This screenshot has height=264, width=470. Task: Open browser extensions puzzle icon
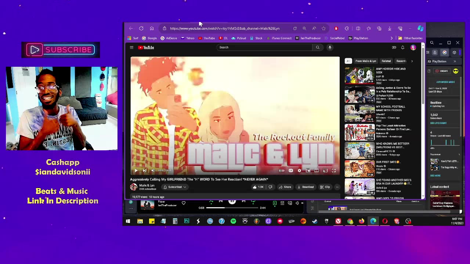(347, 28)
